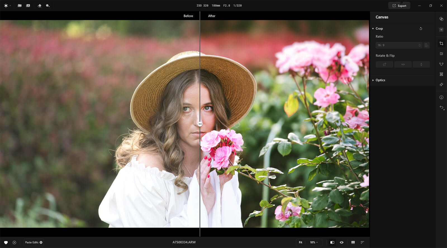Click the Fit zoom button

click(x=300, y=242)
